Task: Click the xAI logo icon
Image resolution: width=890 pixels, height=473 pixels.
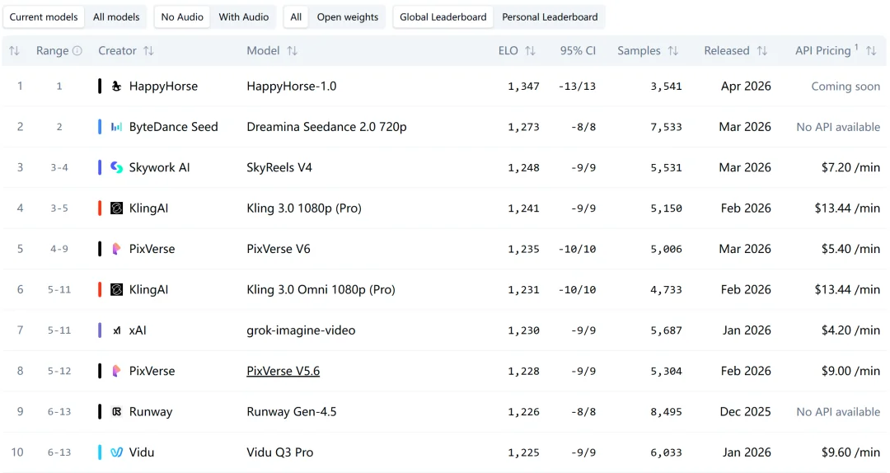Action: (x=116, y=330)
